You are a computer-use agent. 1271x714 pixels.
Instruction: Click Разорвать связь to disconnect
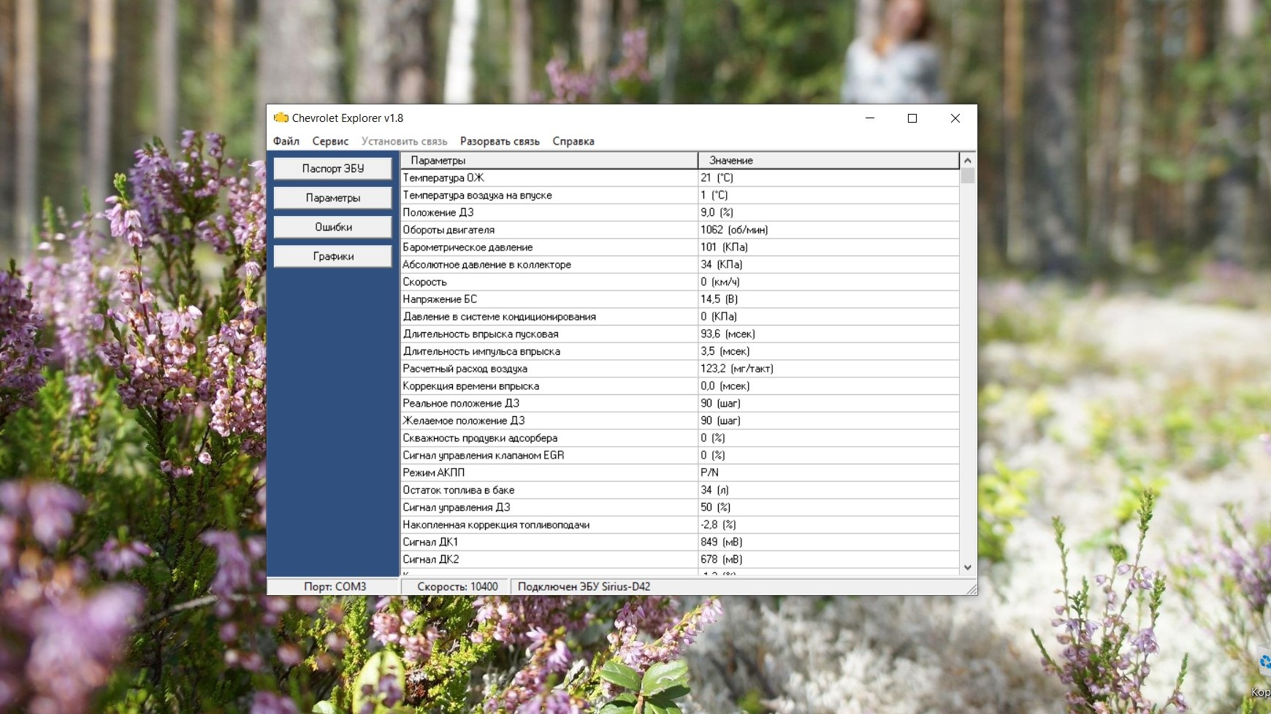(500, 141)
